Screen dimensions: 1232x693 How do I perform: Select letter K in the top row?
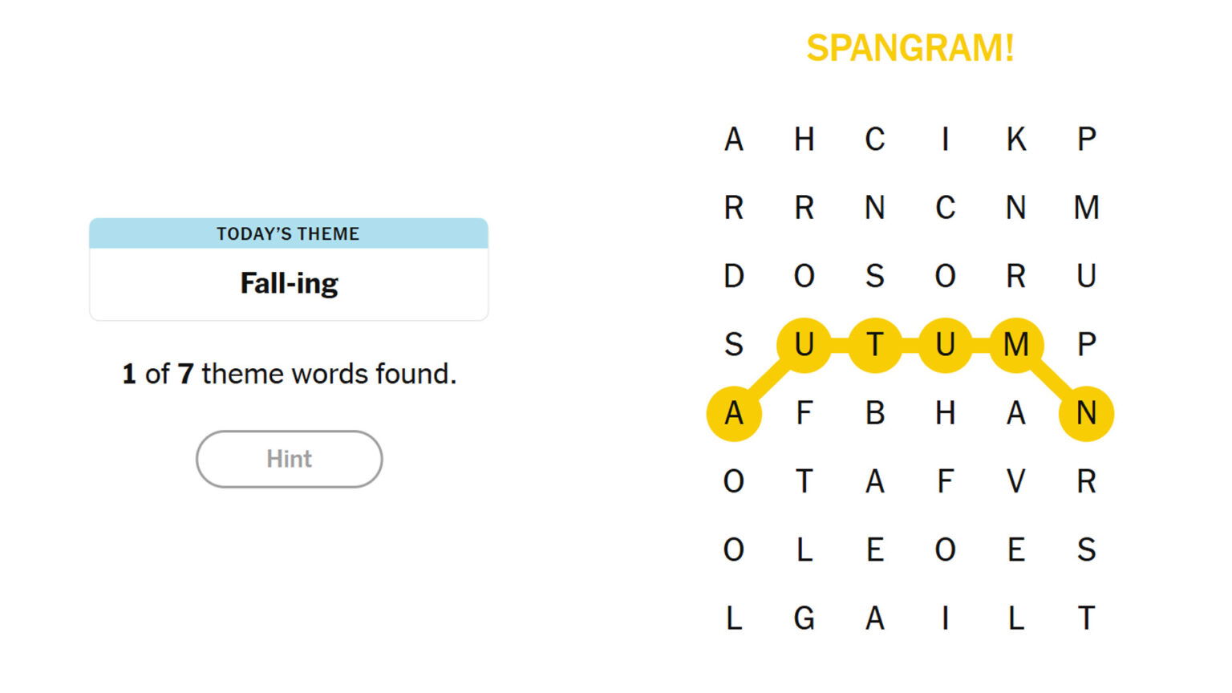[x=1015, y=140]
